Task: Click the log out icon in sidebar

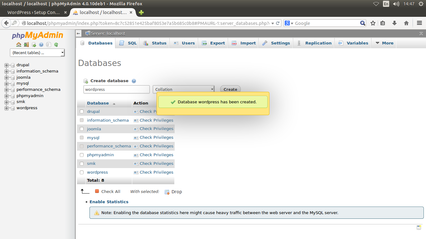Action: coord(26,45)
